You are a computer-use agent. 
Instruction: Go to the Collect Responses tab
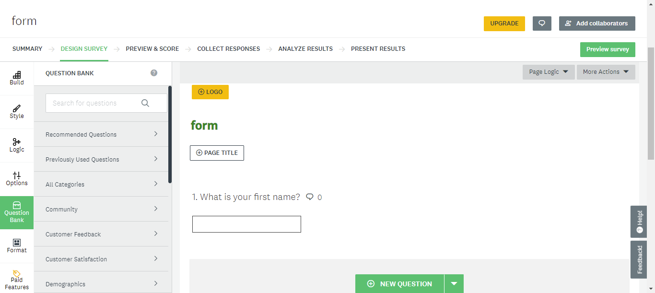click(228, 49)
